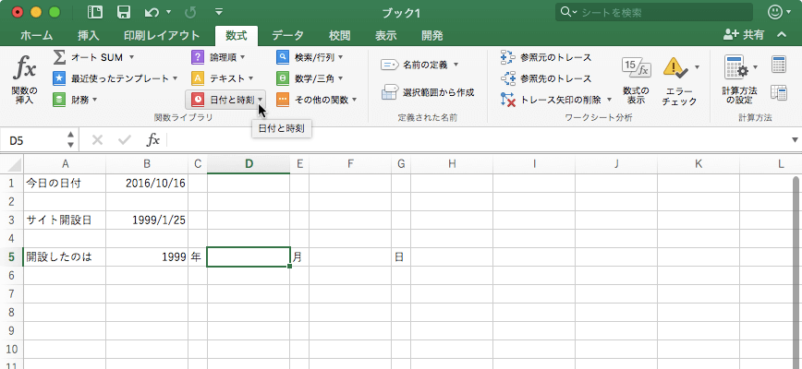Click the column D header
Viewport: 802px width, 369px height.
point(249,164)
